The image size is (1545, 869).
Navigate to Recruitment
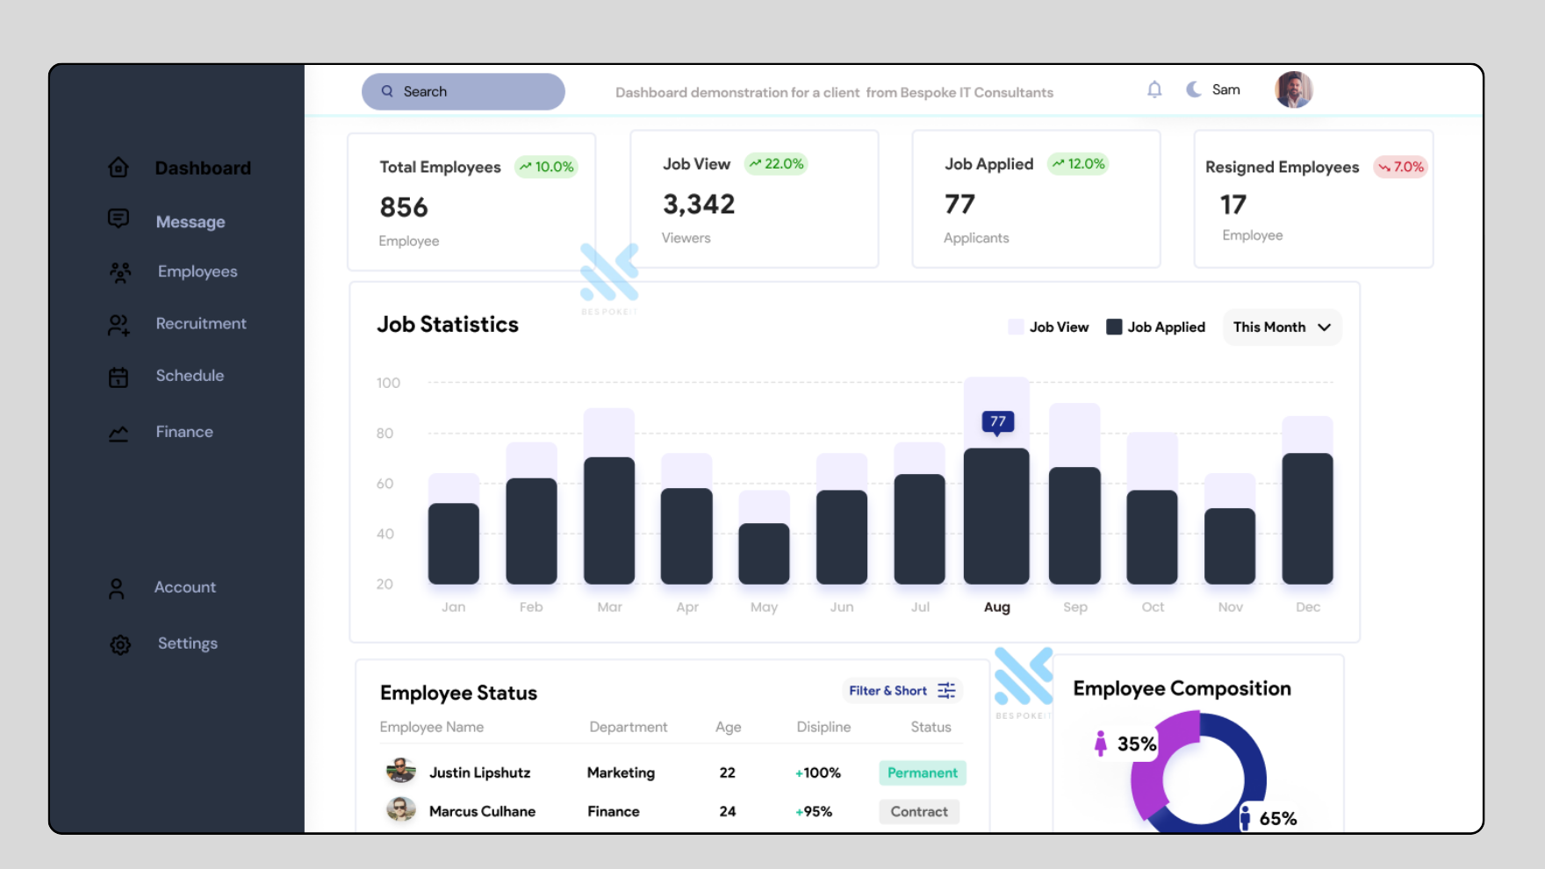pos(201,323)
